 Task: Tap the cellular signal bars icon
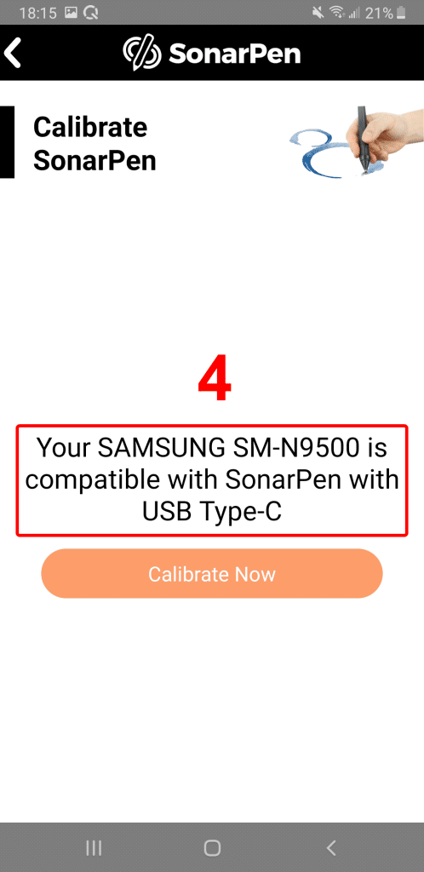pos(353,13)
